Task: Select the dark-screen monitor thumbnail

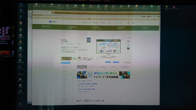Action: 128,48
